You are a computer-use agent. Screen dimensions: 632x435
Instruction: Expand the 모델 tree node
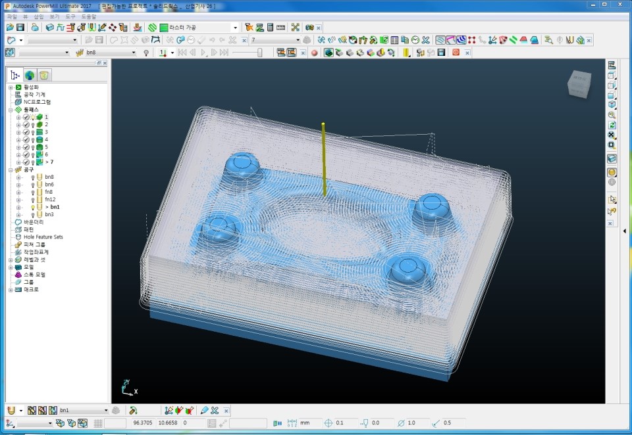tap(11, 267)
